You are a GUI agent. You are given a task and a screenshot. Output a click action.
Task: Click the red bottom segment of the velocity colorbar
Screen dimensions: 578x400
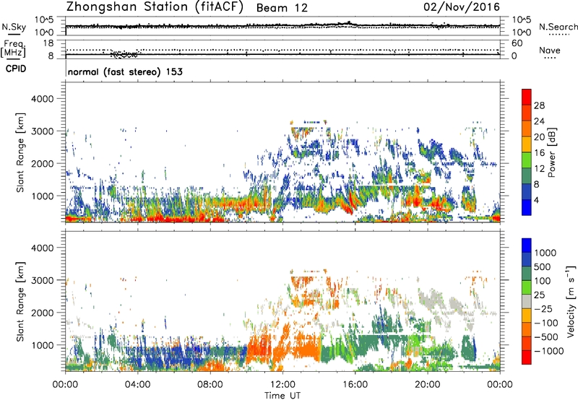527,357
